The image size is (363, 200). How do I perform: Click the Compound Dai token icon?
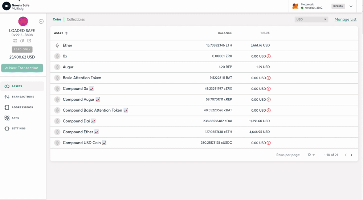pyautogui.click(x=57, y=121)
